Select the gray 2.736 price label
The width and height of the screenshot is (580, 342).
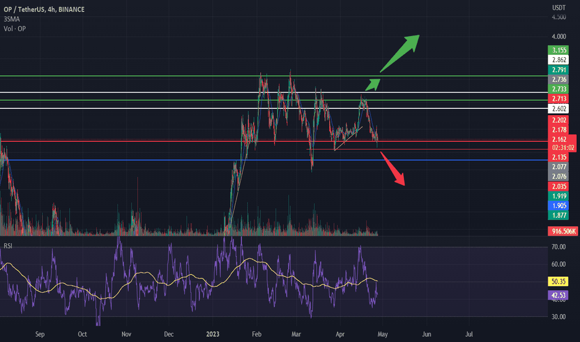(559, 80)
